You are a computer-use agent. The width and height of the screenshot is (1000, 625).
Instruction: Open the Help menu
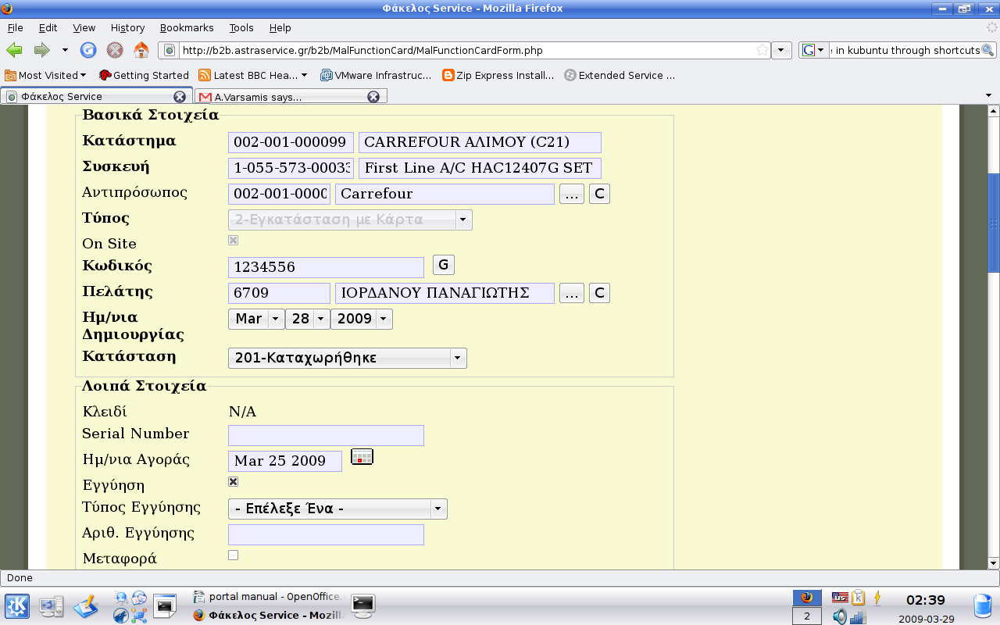[x=280, y=27]
